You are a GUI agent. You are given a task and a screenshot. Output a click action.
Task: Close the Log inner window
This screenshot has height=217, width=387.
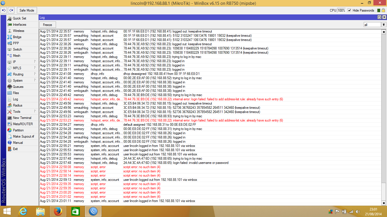tap(384, 17)
